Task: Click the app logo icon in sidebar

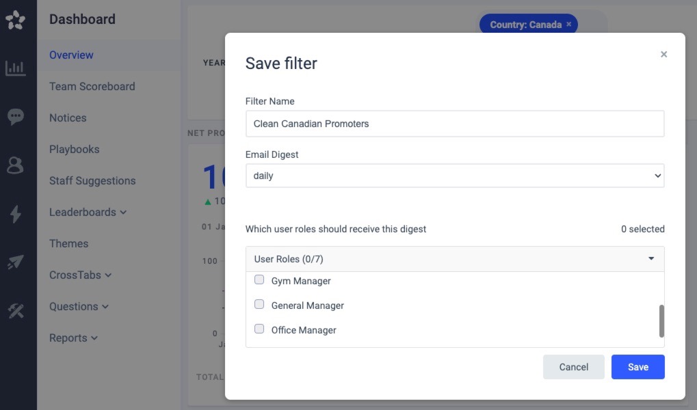Action: [x=15, y=20]
